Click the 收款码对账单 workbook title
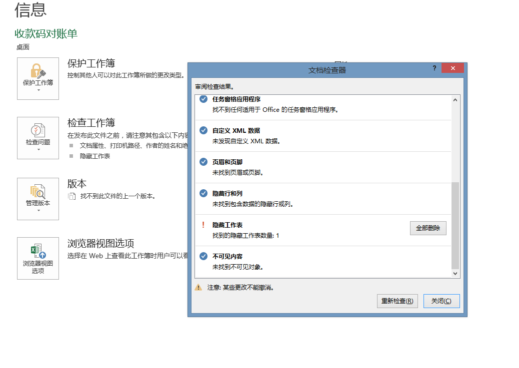This screenshot has width=519, height=368. point(46,33)
